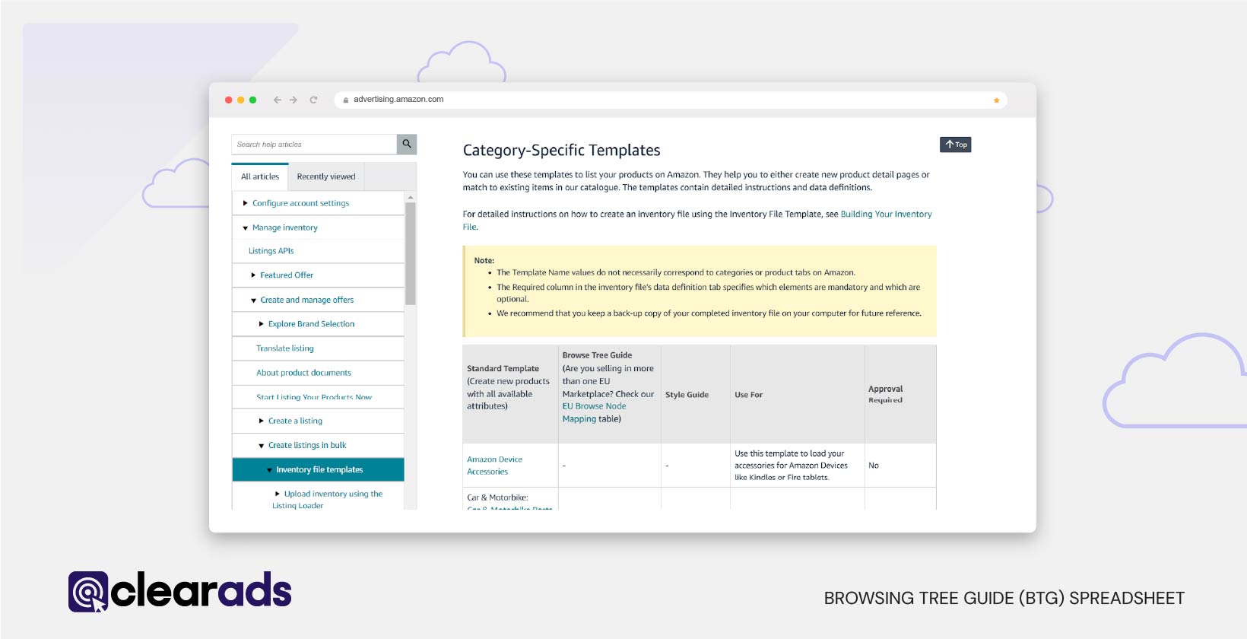Click the Approval Required column header

pyautogui.click(x=900, y=394)
